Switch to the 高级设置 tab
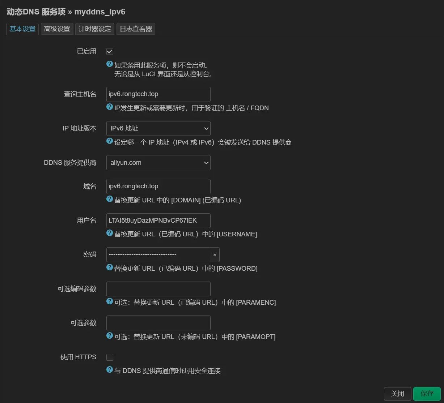This screenshot has width=444, height=403. 57,29
